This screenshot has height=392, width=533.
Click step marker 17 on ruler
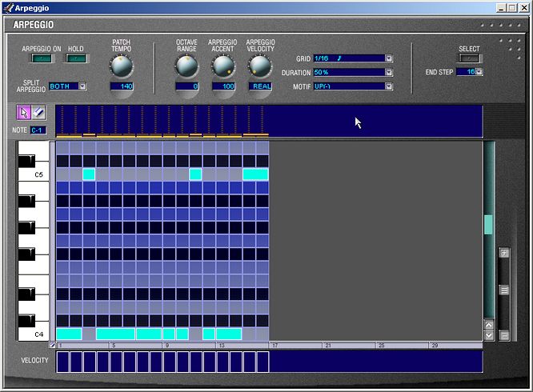275,346
